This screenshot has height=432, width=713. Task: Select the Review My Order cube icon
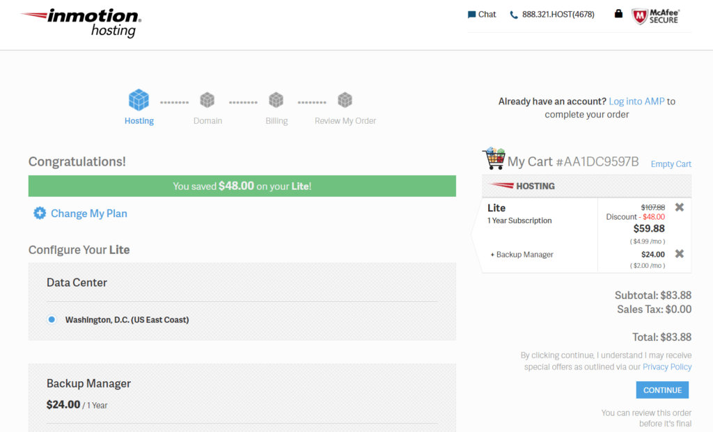345,100
